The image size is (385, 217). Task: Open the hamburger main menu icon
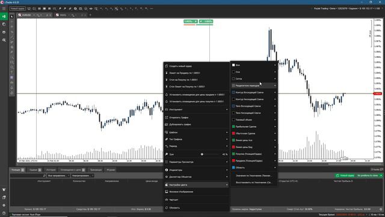pyautogui.click(x=4, y=8)
